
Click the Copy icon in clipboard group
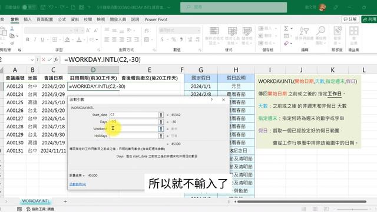click(x=12, y=36)
